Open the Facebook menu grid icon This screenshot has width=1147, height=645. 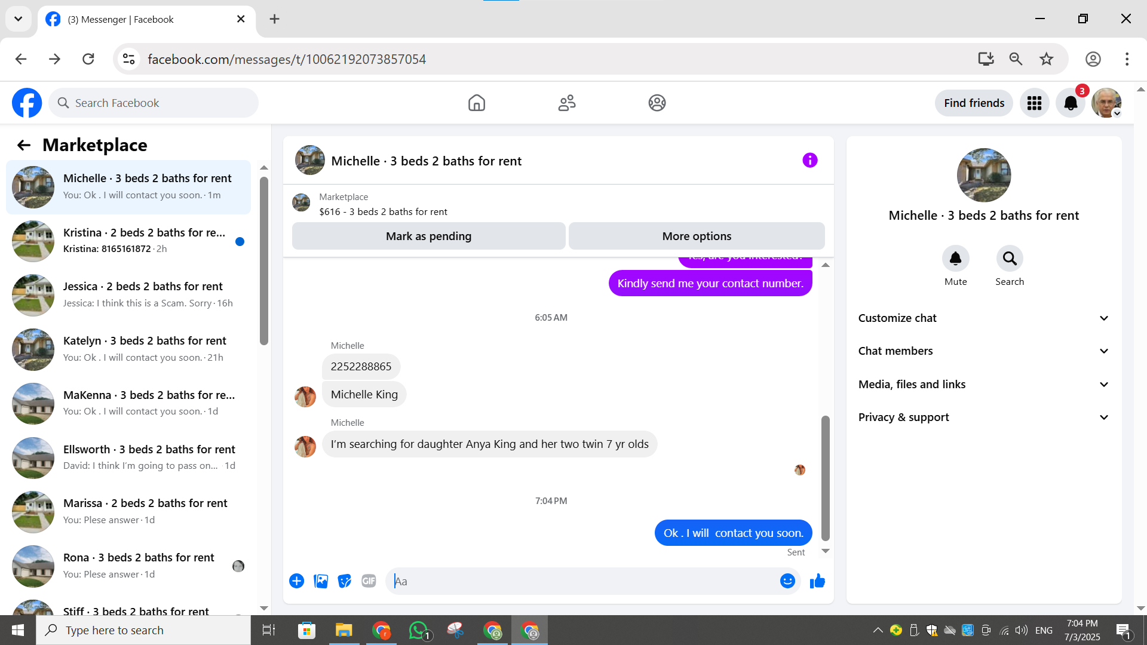click(1034, 103)
